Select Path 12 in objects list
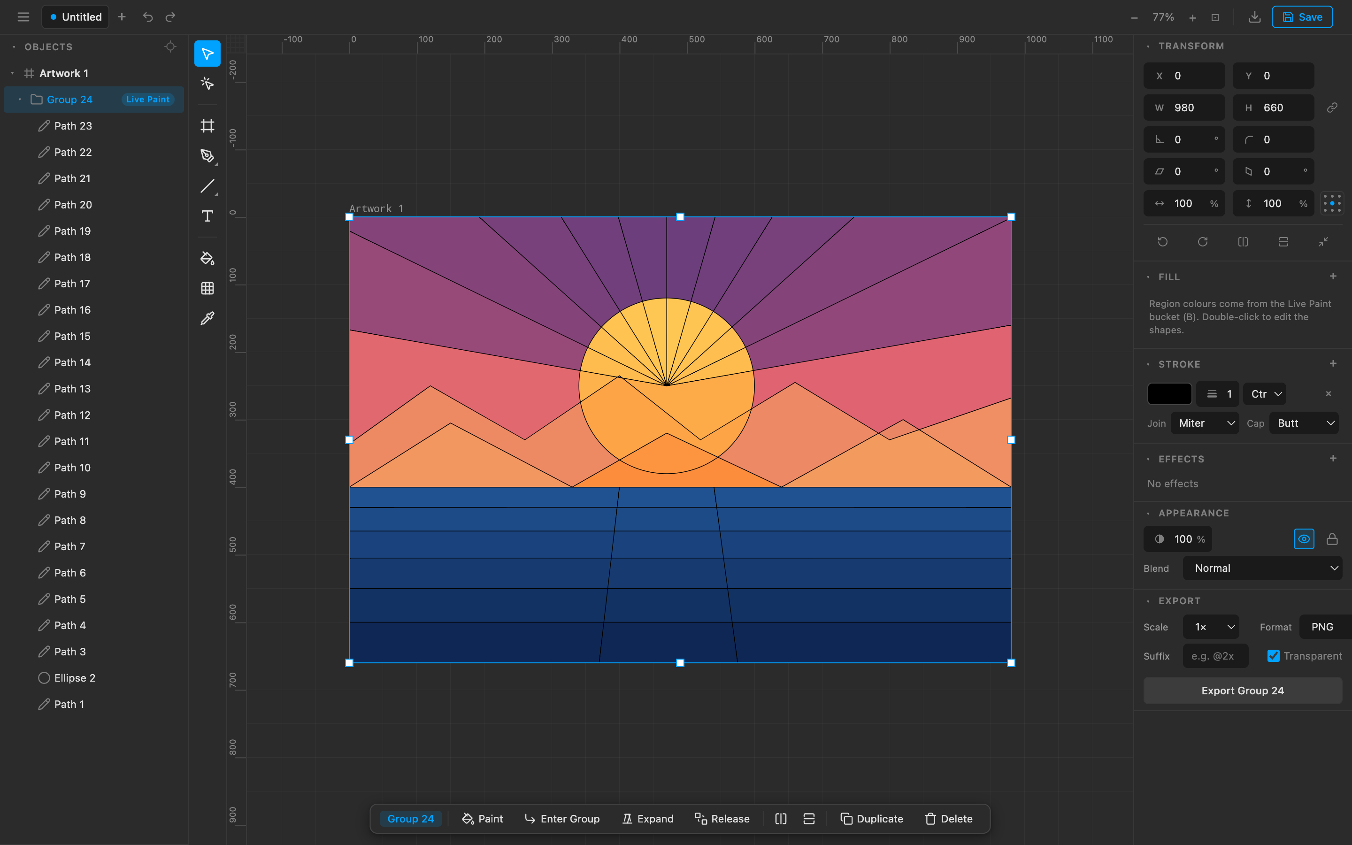The height and width of the screenshot is (845, 1352). (x=94, y=415)
